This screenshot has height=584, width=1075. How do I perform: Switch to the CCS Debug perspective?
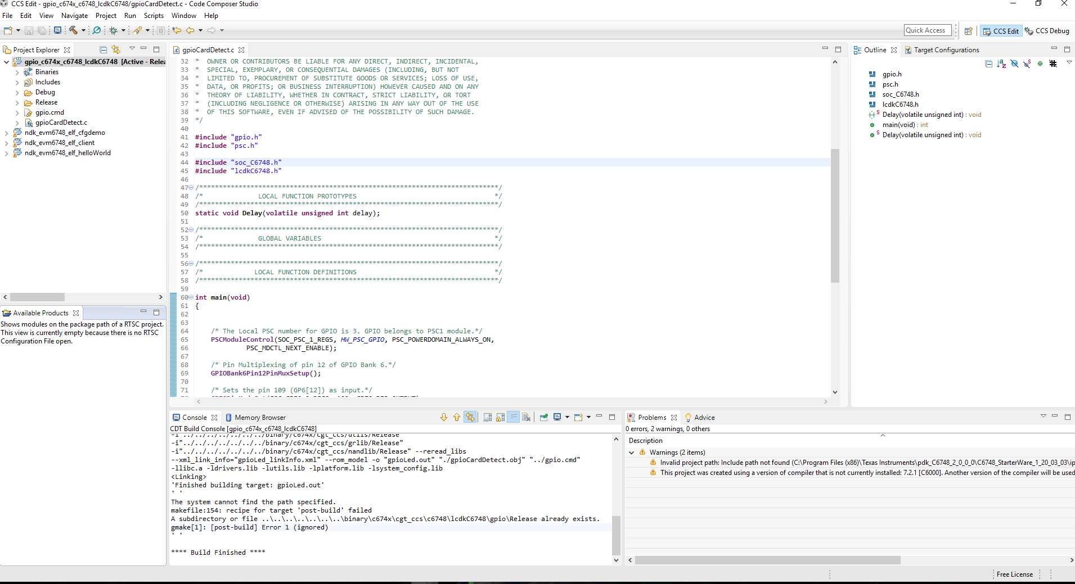(1046, 31)
